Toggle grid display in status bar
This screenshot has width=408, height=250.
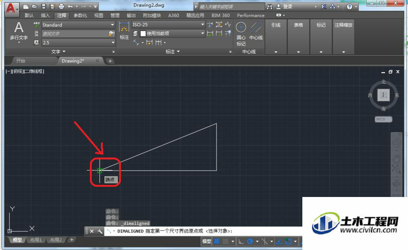[217, 241]
